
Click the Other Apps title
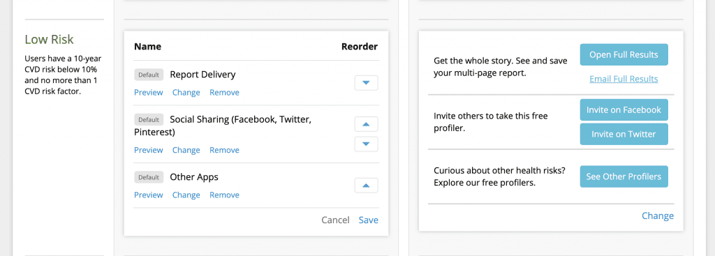pyautogui.click(x=194, y=177)
